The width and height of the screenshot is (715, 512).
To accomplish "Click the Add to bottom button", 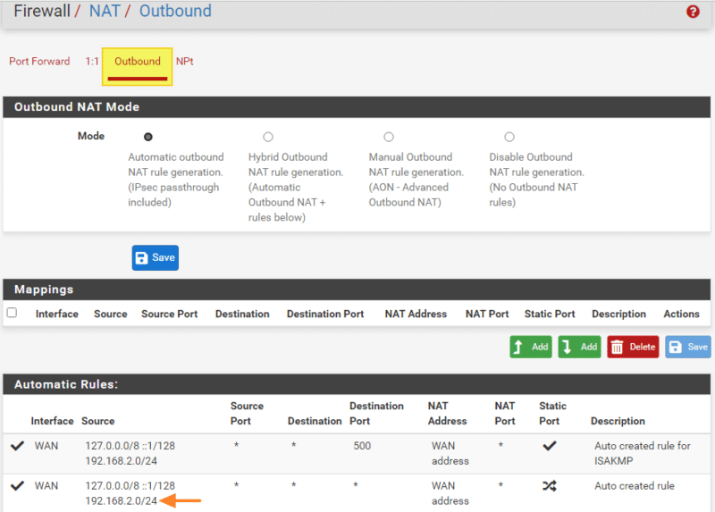I will pyautogui.click(x=579, y=347).
